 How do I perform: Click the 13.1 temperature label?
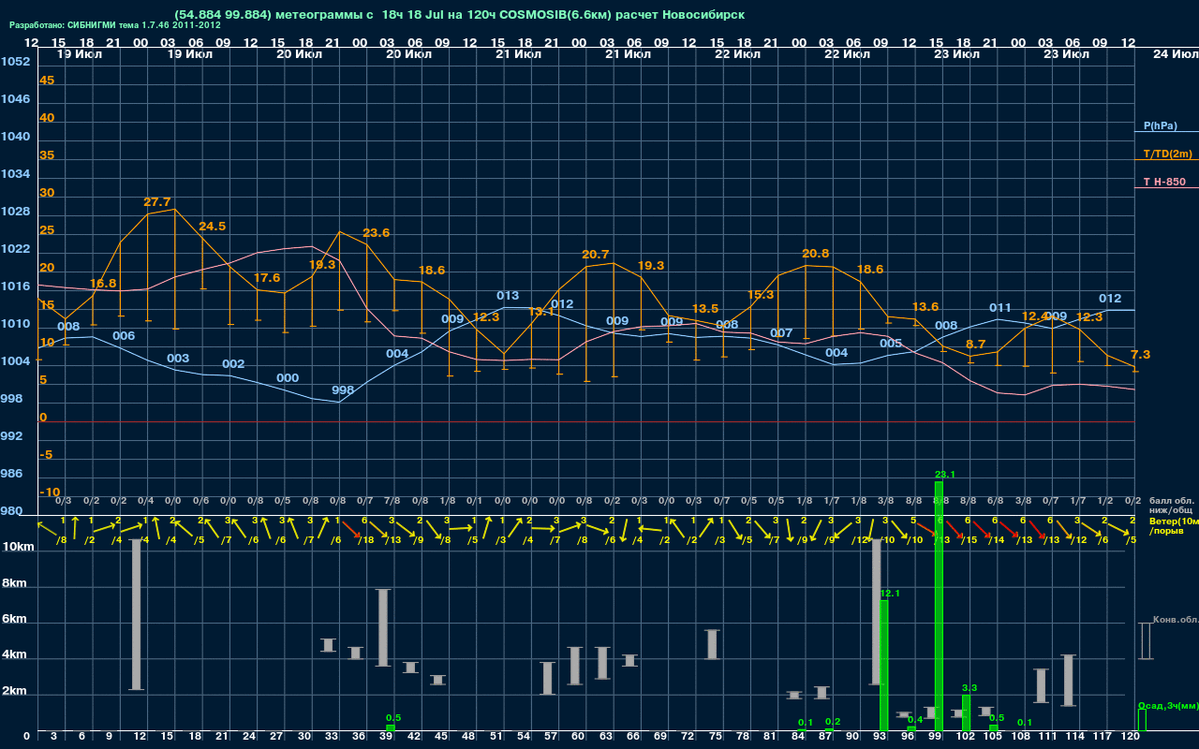541,312
